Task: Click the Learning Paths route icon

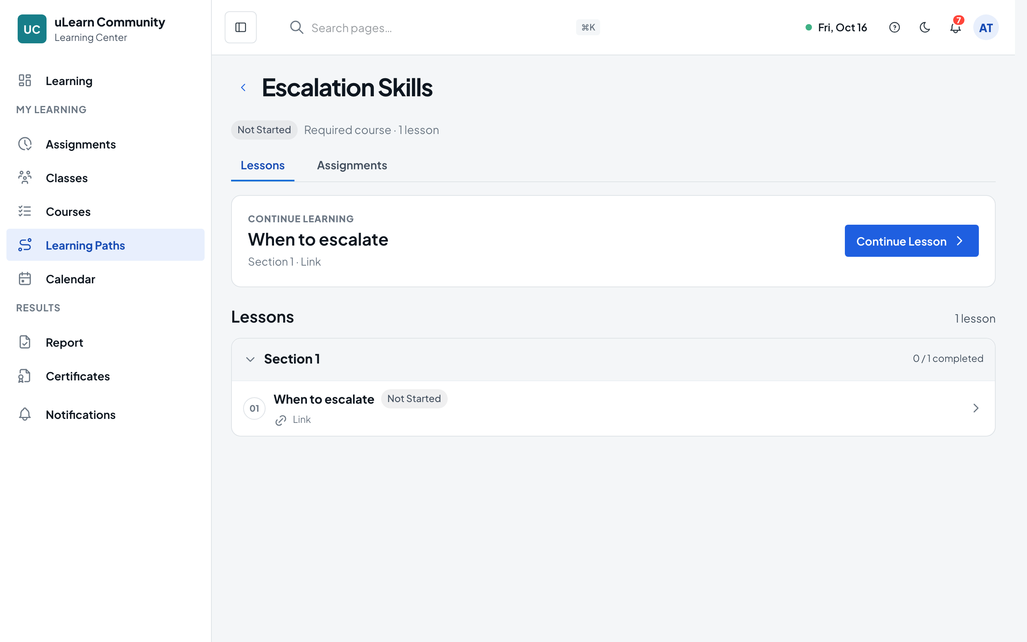Action: pos(25,245)
